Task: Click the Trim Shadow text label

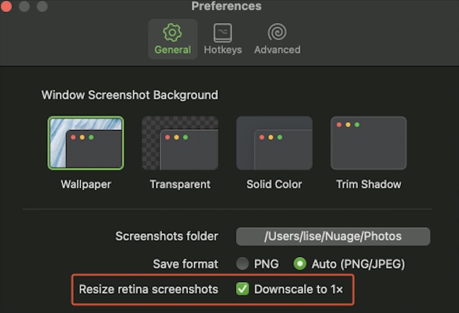Action: pos(369,184)
